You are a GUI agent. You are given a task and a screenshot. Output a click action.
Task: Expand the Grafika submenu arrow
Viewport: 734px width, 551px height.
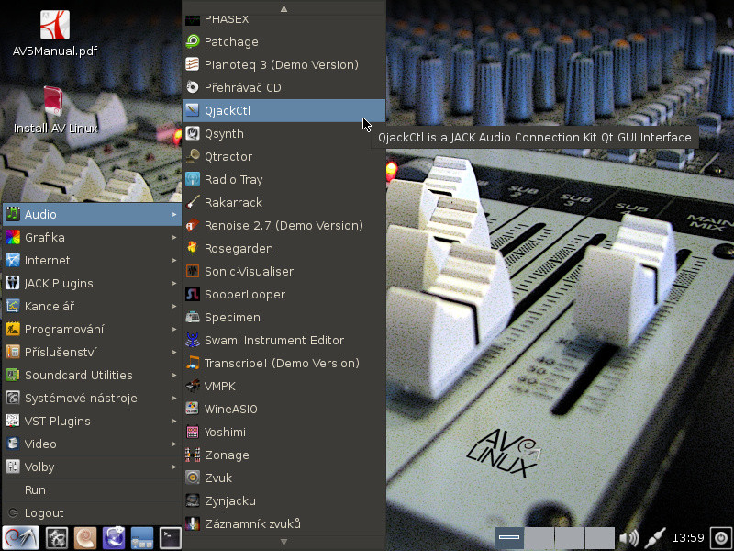[x=173, y=238]
